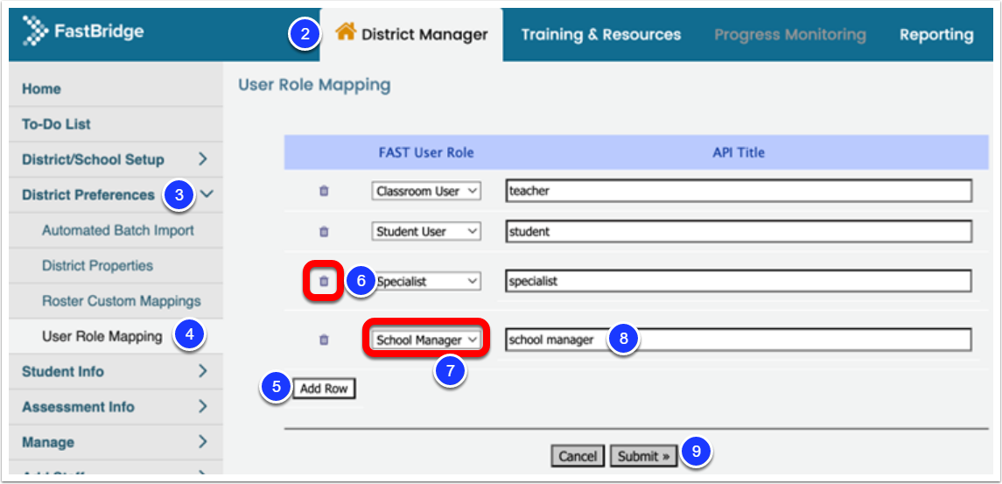Viewport: 1002px width, 484px height.
Task: Open Automated Batch Import
Action: point(117,230)
